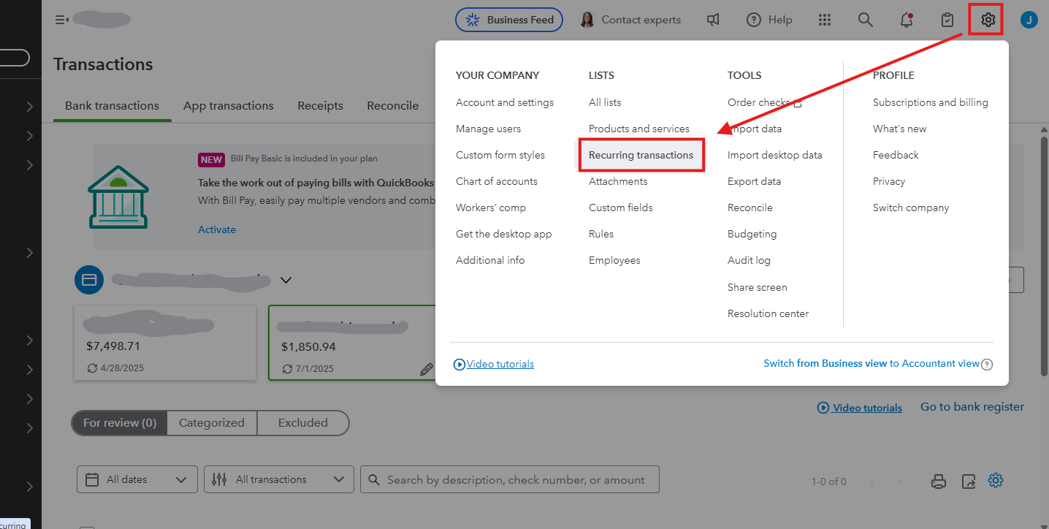The width and height of the screenshot is (1049, 529).
Task: Open the table settings gear icon
Action: [996, 480]
